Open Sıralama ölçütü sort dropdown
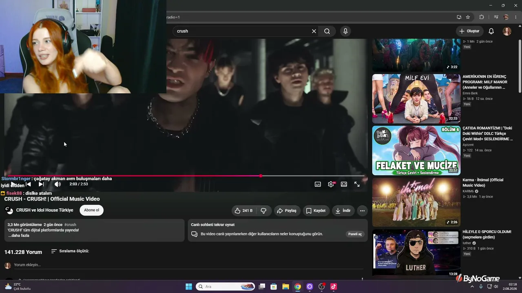This screenshot has height=293, width=522. pos(70,251)
